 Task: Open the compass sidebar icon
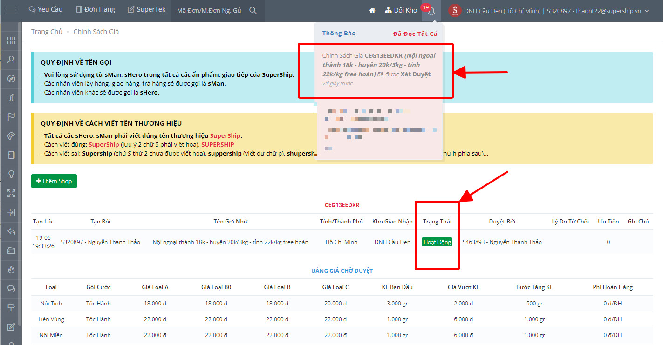pos(12,78)
